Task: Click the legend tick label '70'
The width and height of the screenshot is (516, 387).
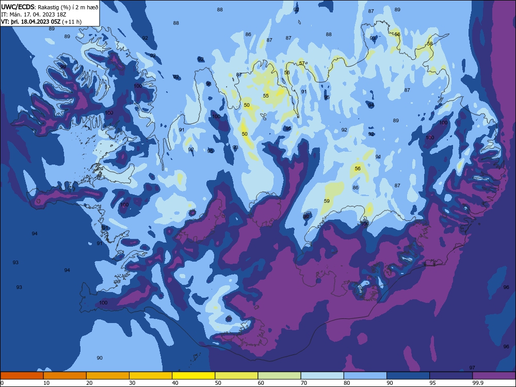Action: [304, 383]
